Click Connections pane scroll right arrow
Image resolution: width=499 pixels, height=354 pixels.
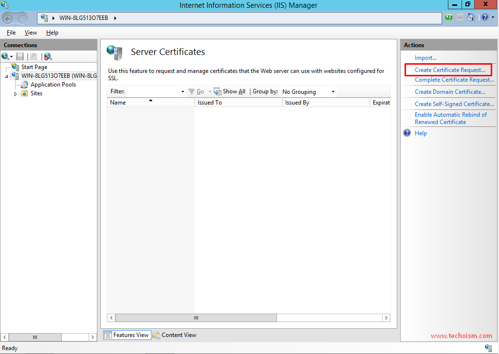tap(92, 337)
